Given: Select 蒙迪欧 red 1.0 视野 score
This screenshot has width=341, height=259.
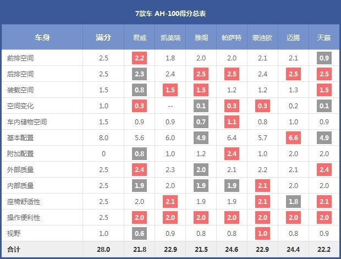Looking at the screenshot, I should [x=262, y=233].
